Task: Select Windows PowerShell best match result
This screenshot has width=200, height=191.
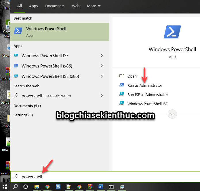Action: [60, 32]
